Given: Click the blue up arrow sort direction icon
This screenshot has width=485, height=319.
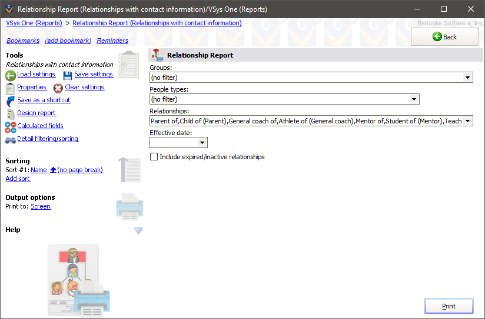Looking at the screenshot, I should coord(53,170).
